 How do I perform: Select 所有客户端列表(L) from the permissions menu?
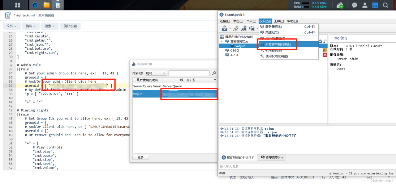279,44
